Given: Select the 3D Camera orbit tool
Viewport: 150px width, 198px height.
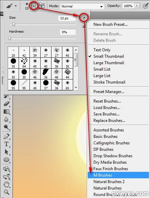Looking at the screenshot, I should coord(6,177).
